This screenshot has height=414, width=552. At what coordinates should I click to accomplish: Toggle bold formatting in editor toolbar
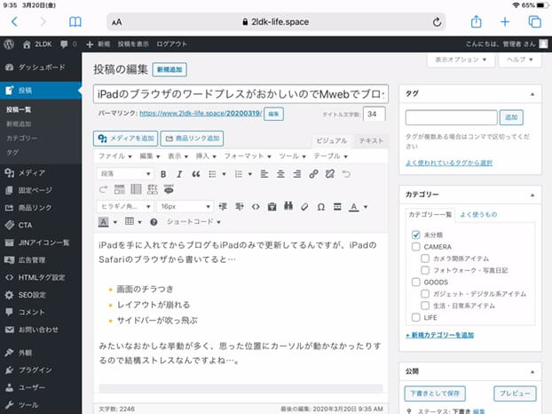pyautogui.click(x=162, y=174)
